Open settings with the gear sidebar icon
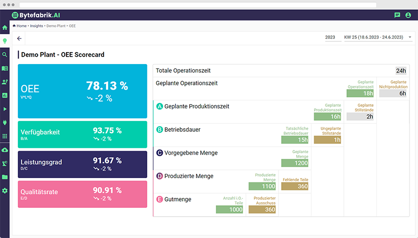 5,191
